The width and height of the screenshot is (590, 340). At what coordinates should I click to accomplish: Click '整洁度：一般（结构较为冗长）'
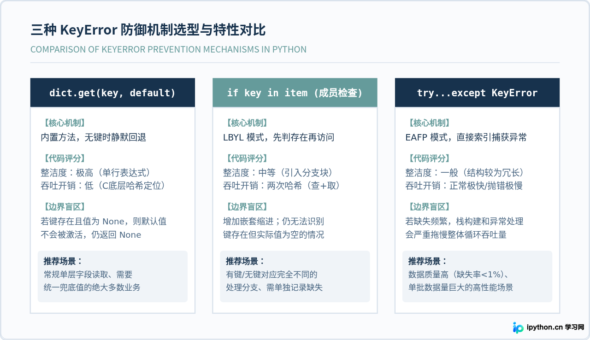click(x=465, y=173)
